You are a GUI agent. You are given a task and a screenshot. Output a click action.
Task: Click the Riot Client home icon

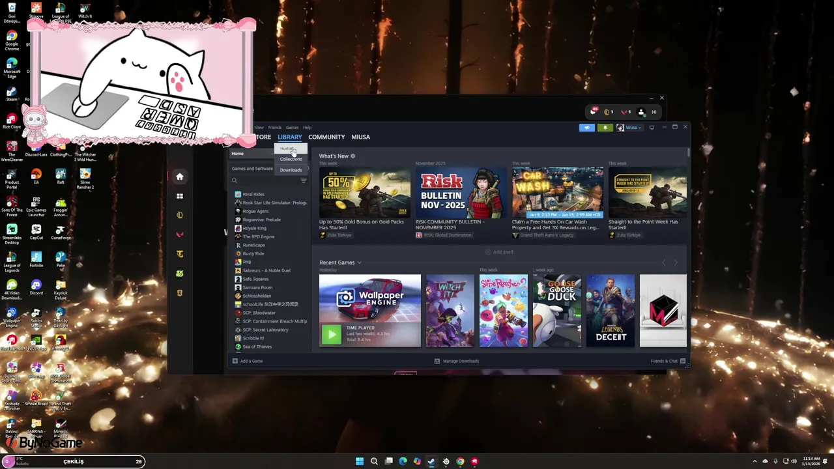(x=180, y=177)
